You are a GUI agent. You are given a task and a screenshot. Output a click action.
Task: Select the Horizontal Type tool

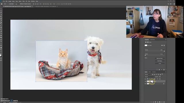coord(1,41)
